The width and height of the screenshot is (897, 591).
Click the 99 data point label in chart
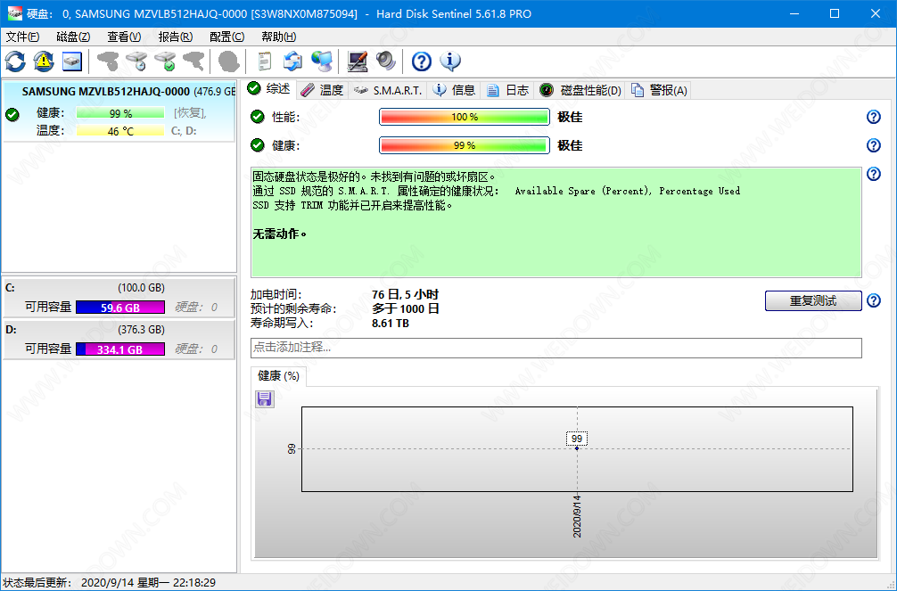pyautogui.click(x=577, y=439)
